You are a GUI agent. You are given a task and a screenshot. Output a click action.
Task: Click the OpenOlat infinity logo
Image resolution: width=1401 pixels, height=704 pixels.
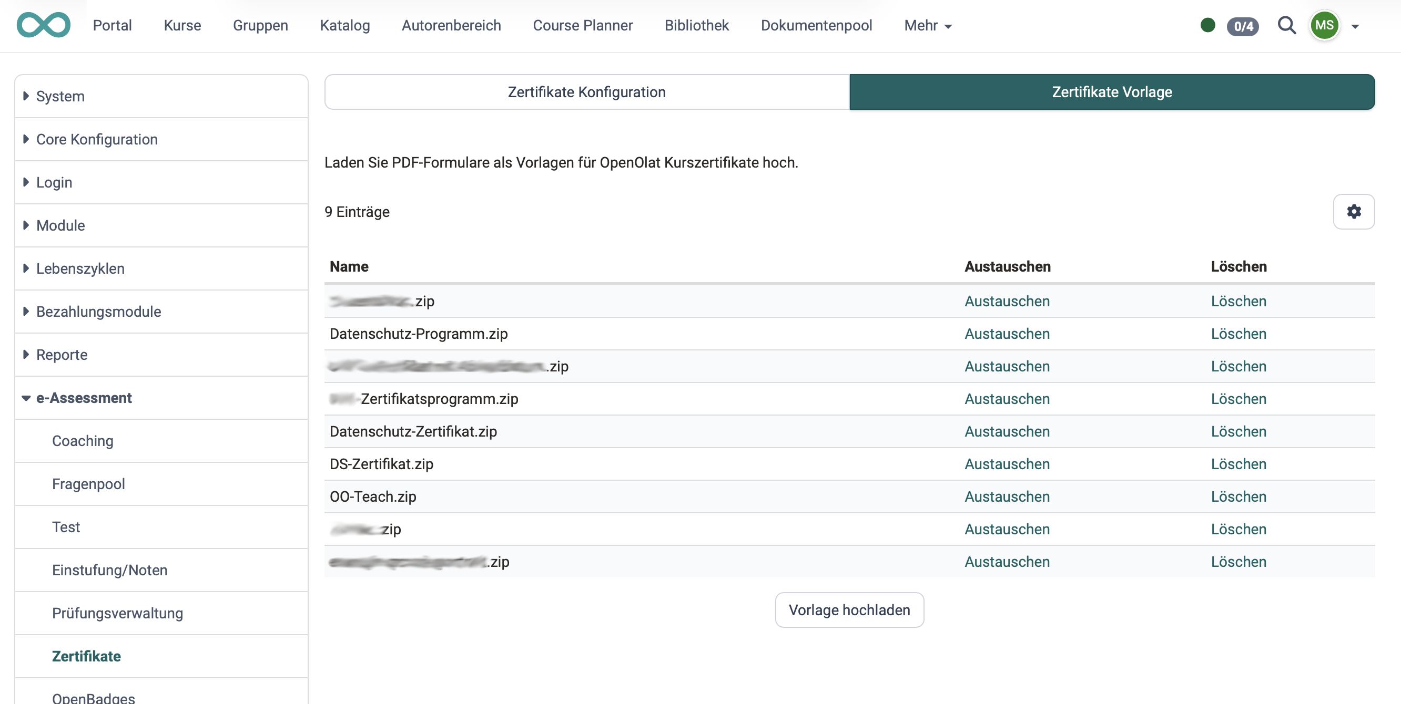(x=43, y=25)
